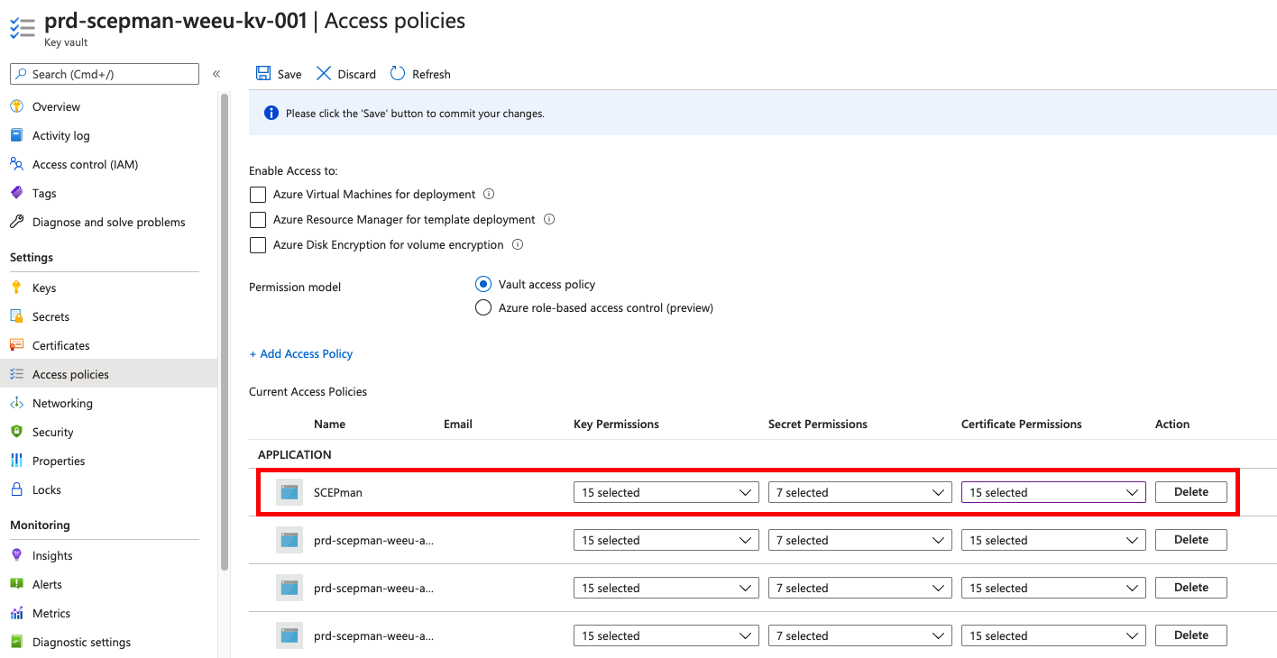Open Secret Permissions dropdown in second row
The width and height of the screenshot is (1277, 658).
tap(860, 540)
